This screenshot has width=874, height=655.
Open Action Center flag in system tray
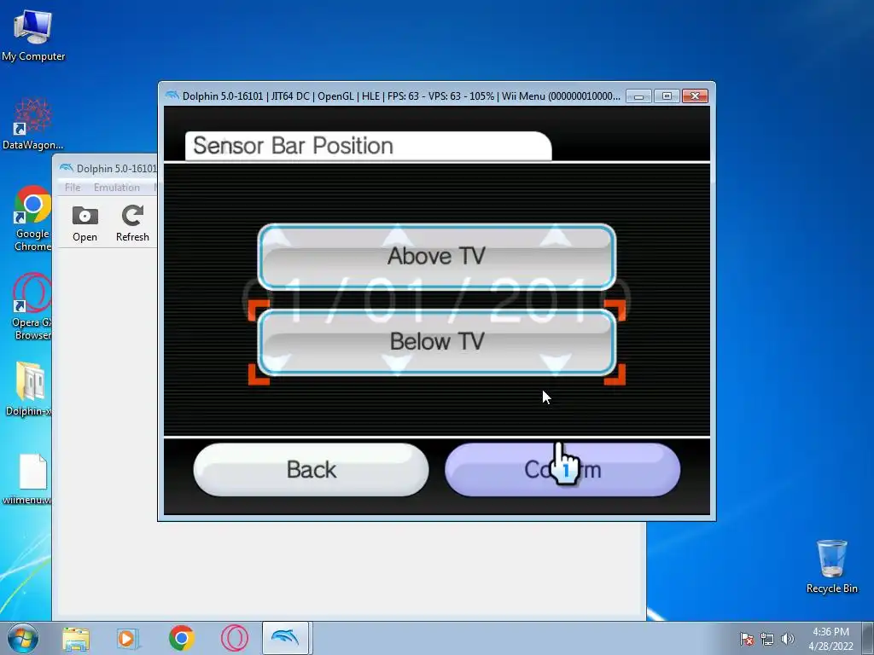[x=747, y=640]
